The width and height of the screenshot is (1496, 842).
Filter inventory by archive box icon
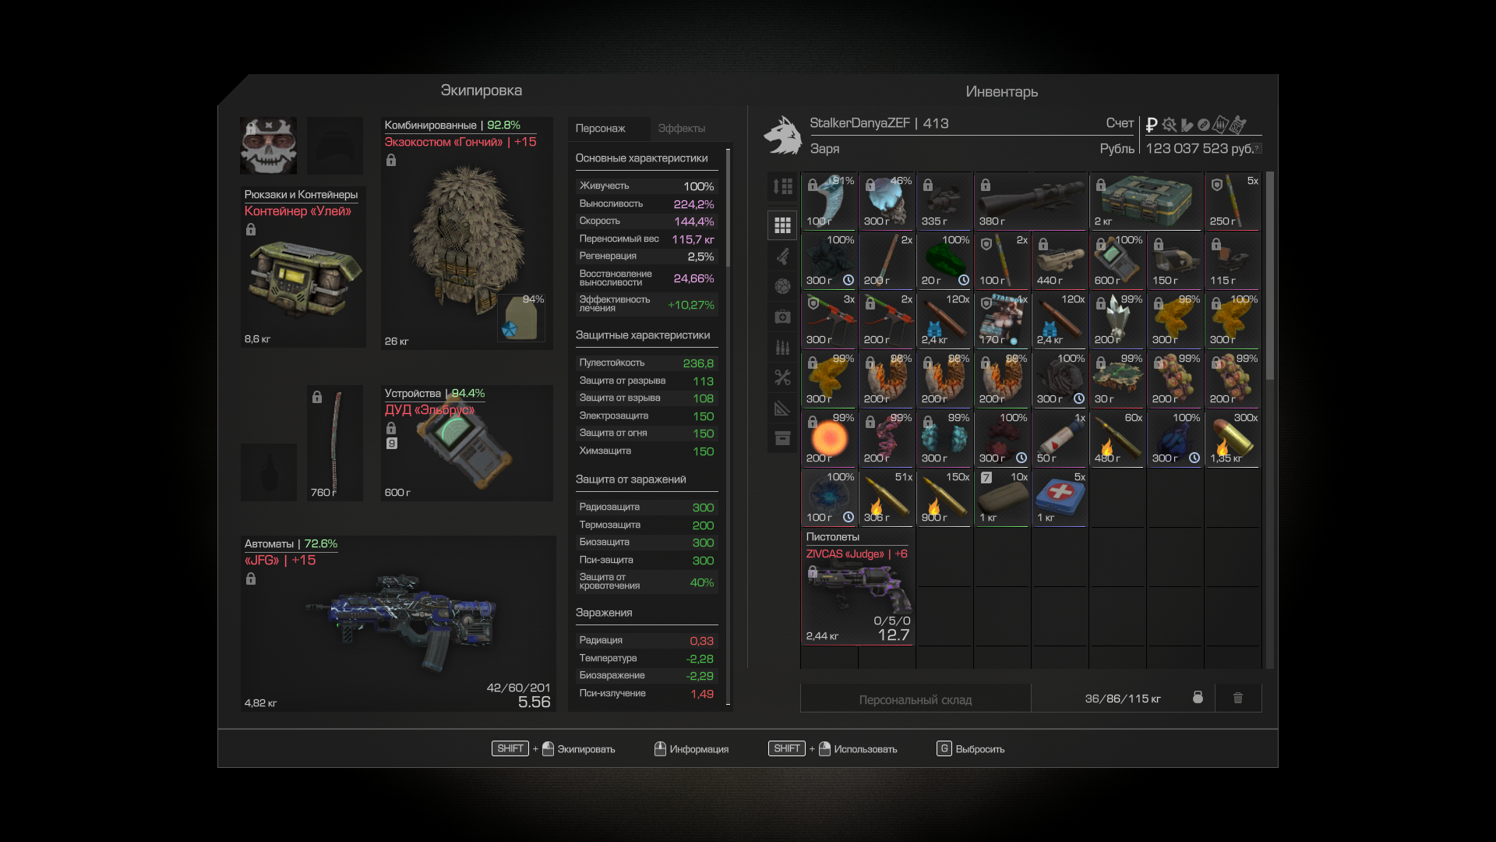coord(782,438)
